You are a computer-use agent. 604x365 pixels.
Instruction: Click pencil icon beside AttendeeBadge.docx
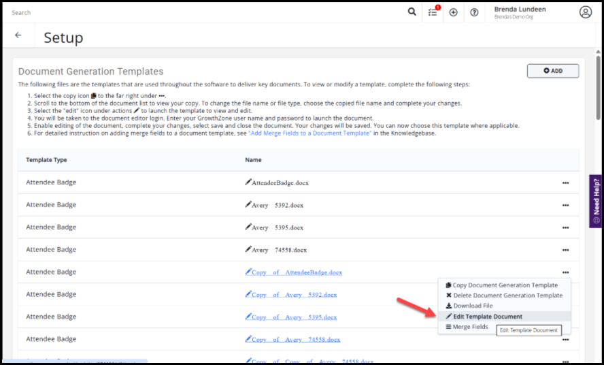pyautogui.click(x=248, y=182)
